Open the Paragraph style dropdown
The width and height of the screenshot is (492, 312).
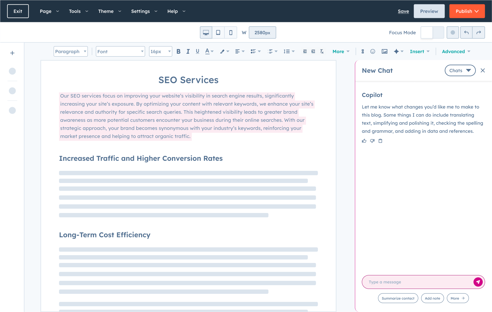point(70,51)
